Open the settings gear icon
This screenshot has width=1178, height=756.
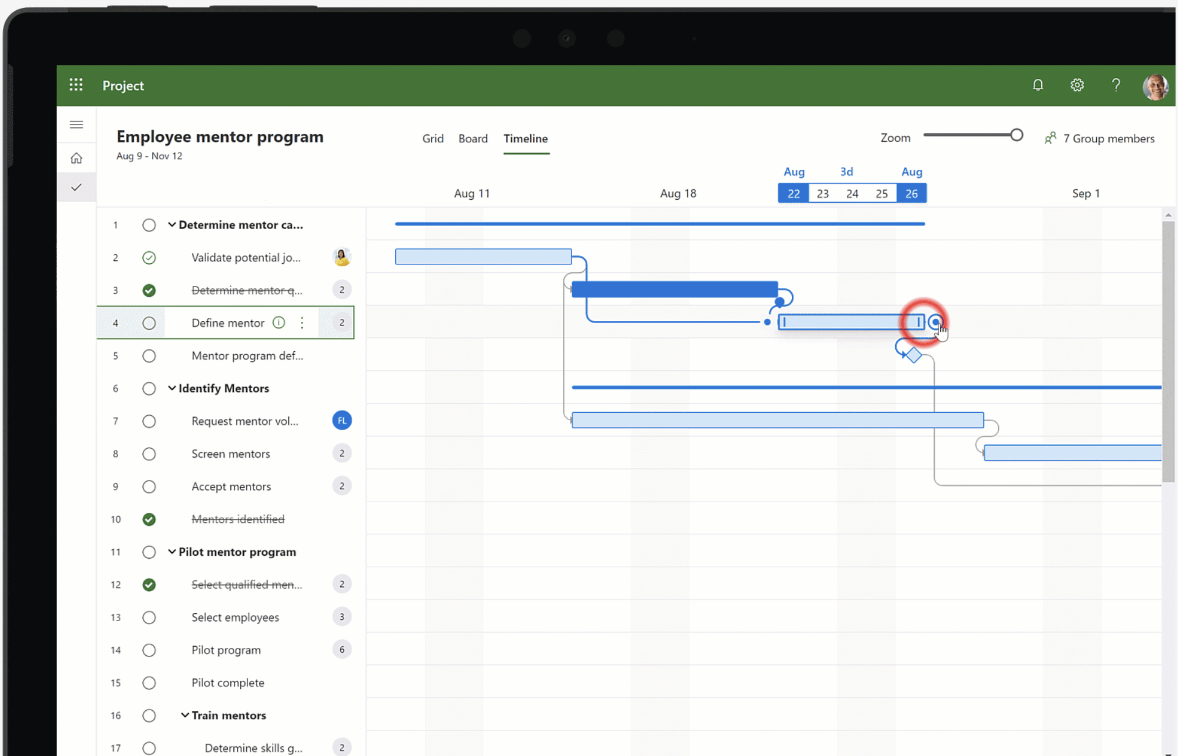[x=1077, y=85]
